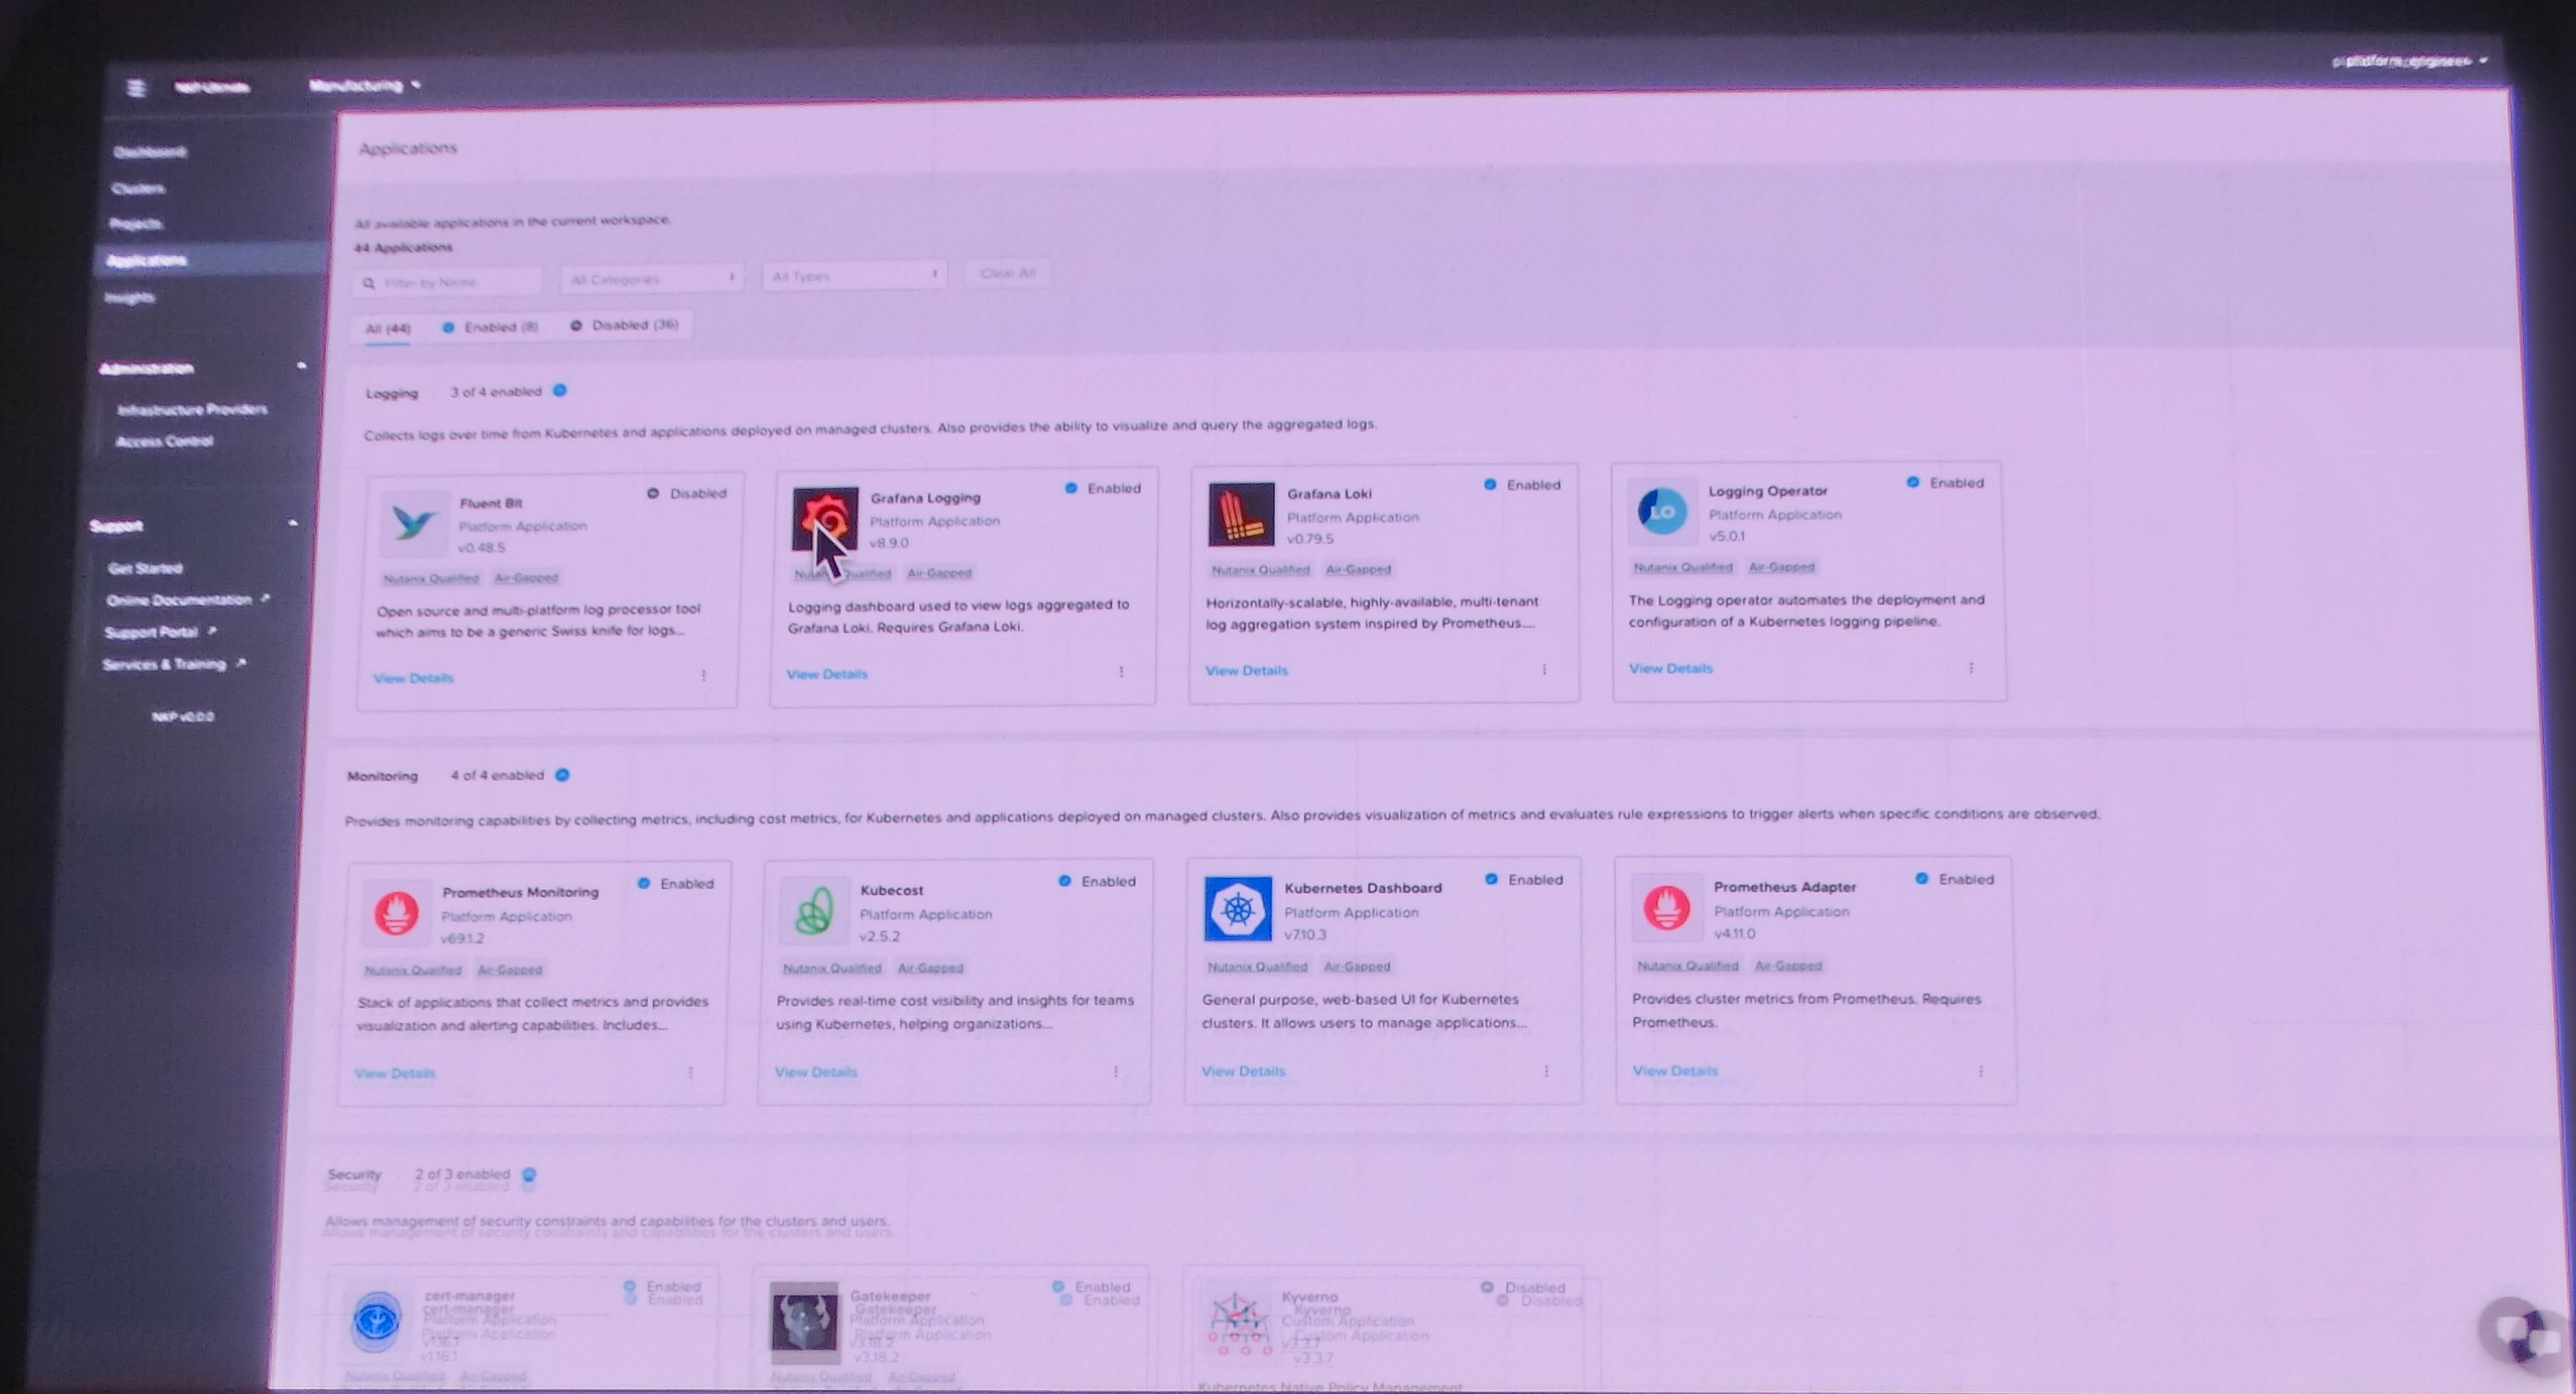Open the hamburger navigation menu
Image resolution: width=2576 pixels, height=1394 pixels.
136,88
